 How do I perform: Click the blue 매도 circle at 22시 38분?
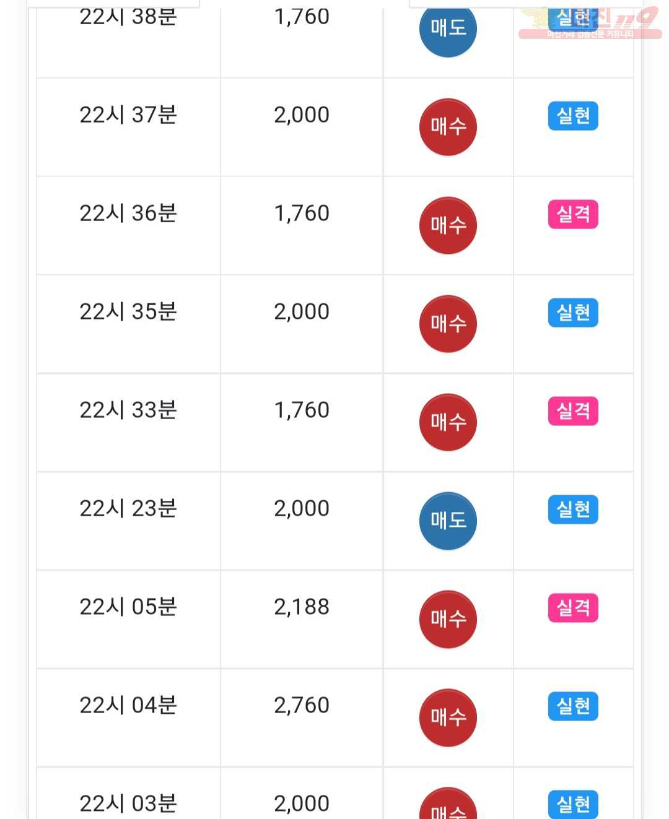448,28
